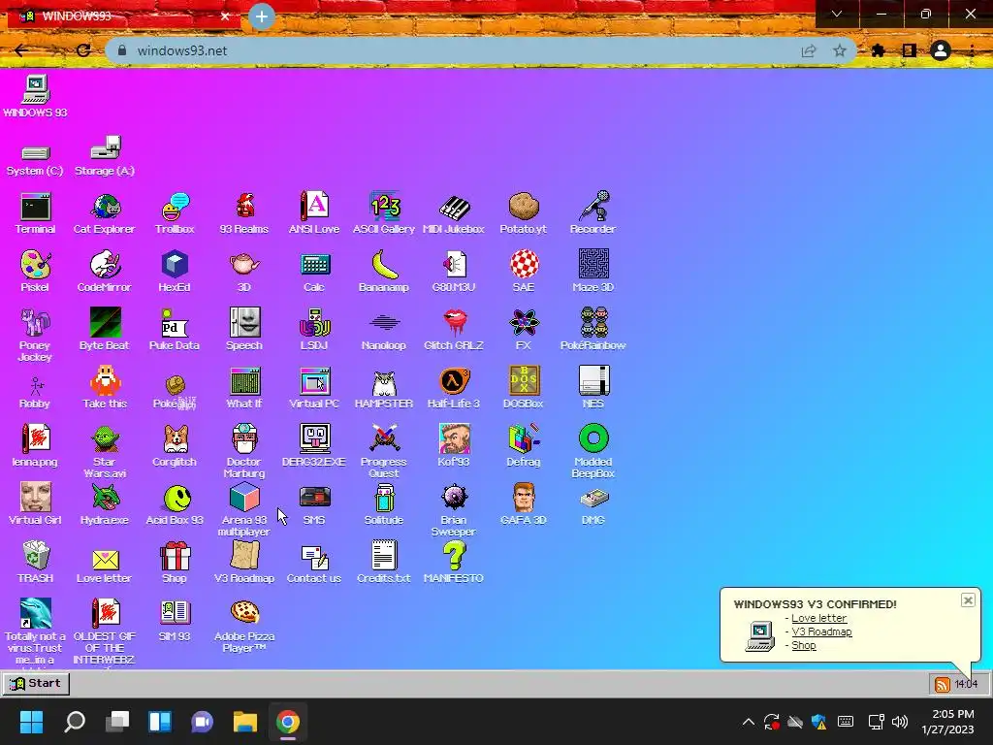
Task: Open the DOSBox icon
Action: click(x=523, y=388)
